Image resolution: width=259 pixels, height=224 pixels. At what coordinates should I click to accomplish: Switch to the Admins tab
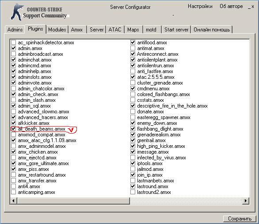pyautogui.click(x=15, y=30)
